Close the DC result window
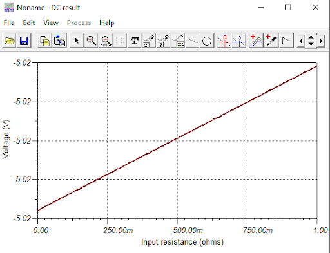 [x=315, y=8]
